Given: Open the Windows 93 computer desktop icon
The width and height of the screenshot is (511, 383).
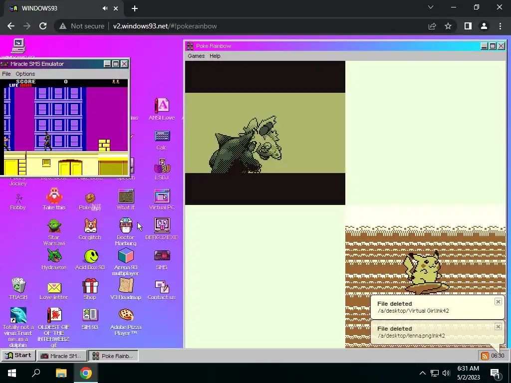Looking at the screenshot, I should [x=18, y=46].
